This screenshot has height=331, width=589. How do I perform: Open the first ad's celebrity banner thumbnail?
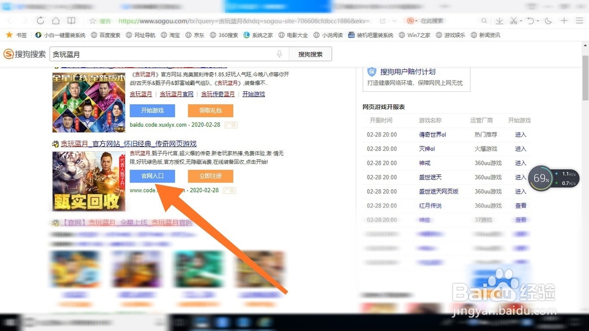coord(89,102)
